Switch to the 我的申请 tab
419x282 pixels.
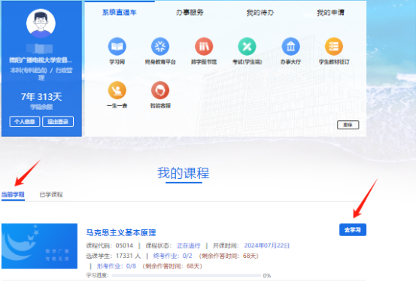pyautogui.click(x=330, y=12)
